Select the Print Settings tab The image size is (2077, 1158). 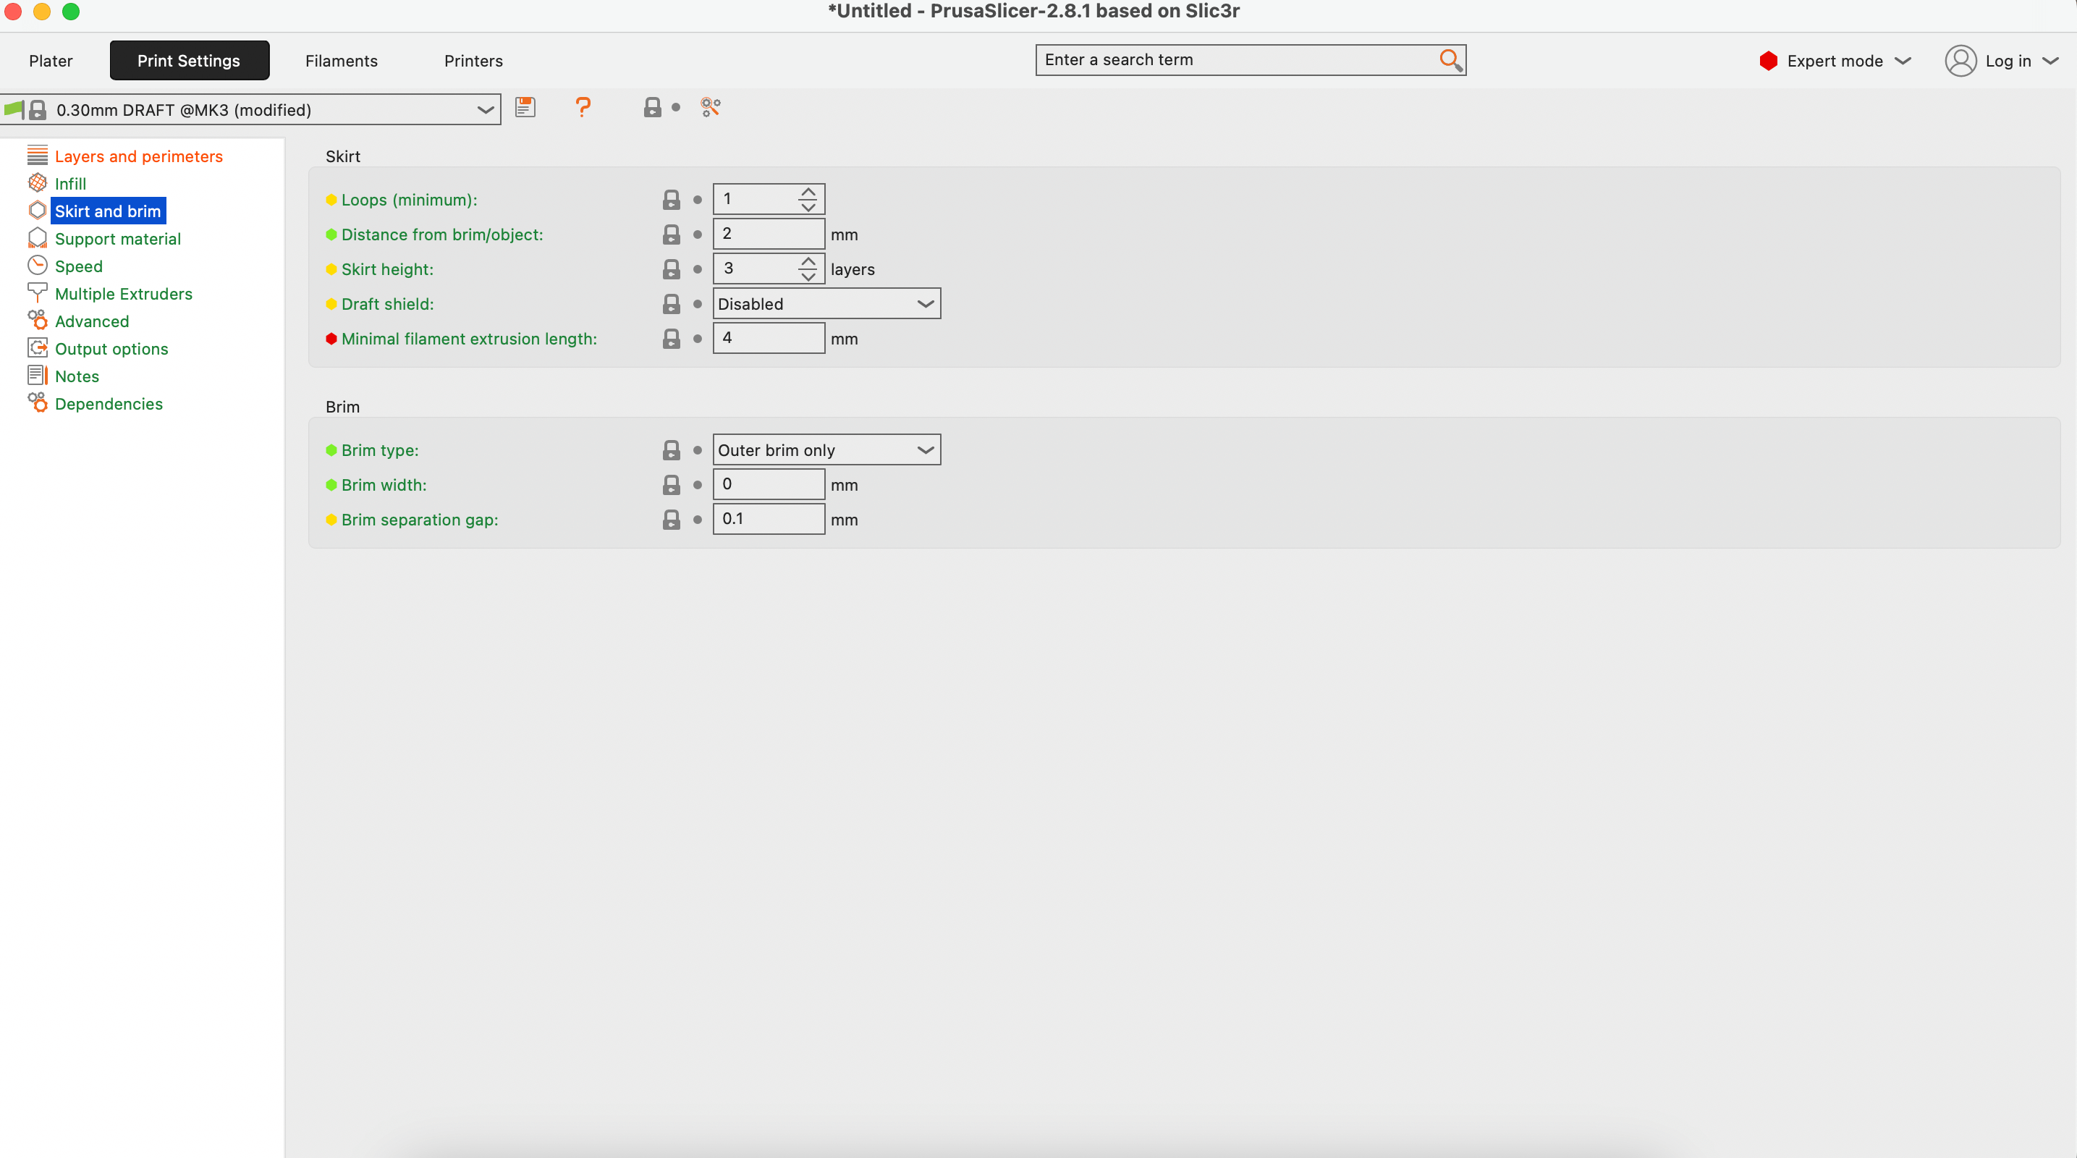pyautogui.click(x=189, y=61)
